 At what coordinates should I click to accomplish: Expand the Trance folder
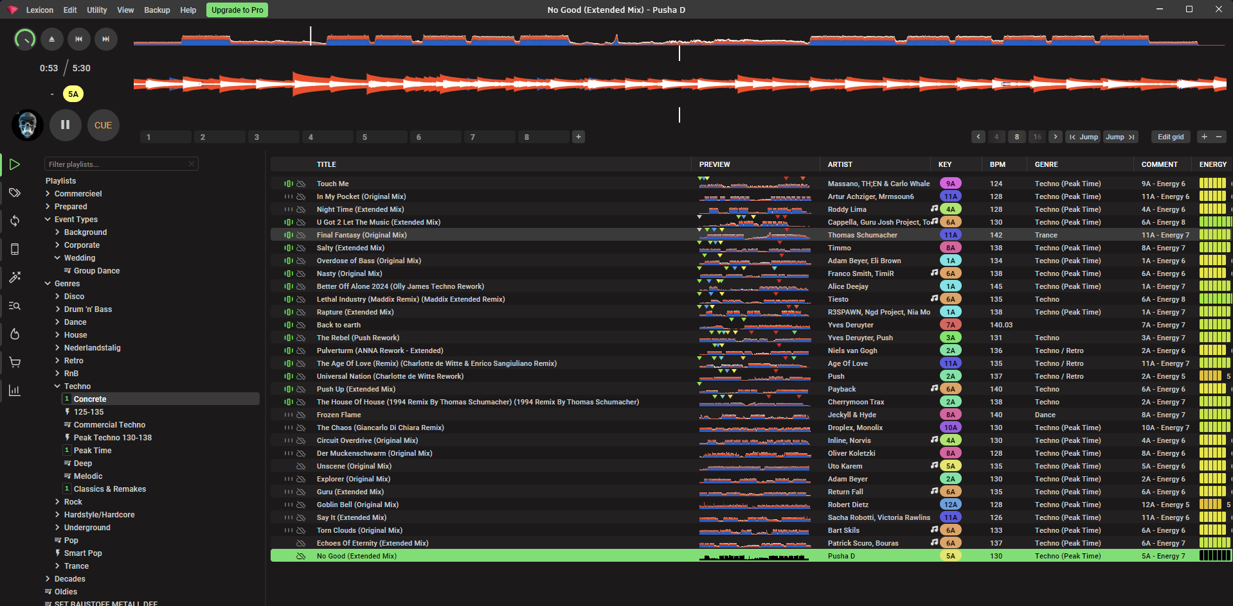pos(57,566)
